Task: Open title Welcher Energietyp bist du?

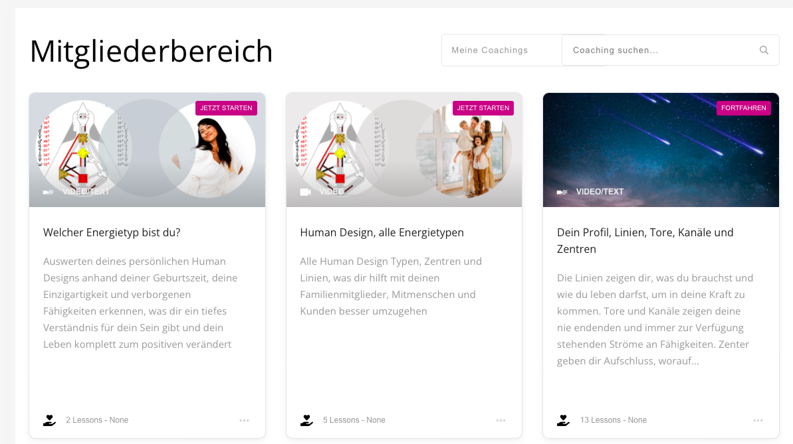Action: [112, 232]
